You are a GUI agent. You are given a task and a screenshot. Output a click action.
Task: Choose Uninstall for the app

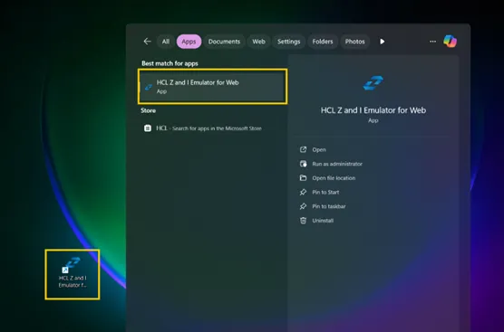[x=323, y=221]
